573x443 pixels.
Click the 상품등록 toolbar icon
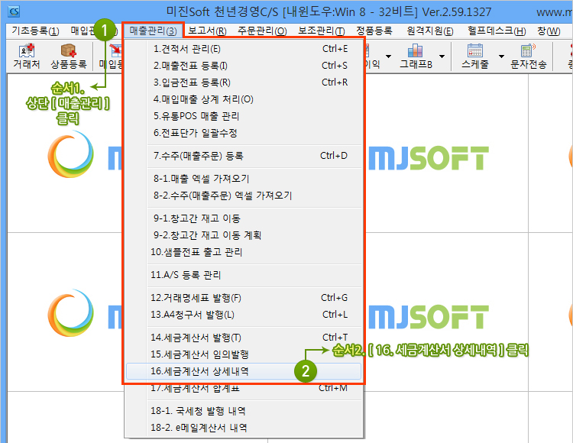(68, 57)
